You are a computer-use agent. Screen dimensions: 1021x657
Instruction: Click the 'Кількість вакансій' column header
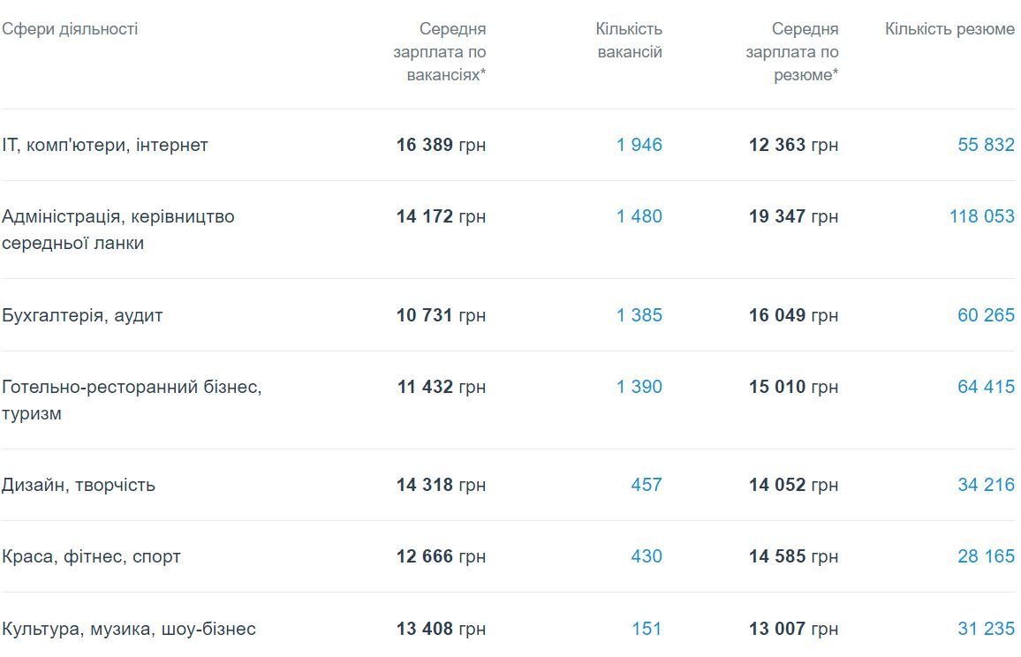(x=629, y=41)
